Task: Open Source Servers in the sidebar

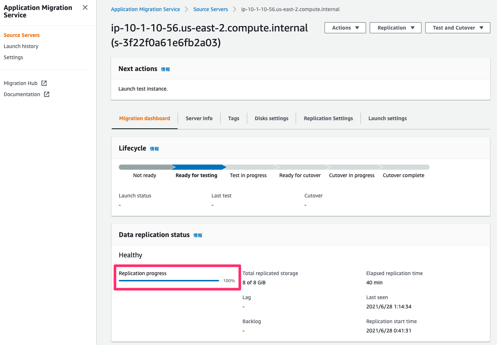Action: click(21, 35)
